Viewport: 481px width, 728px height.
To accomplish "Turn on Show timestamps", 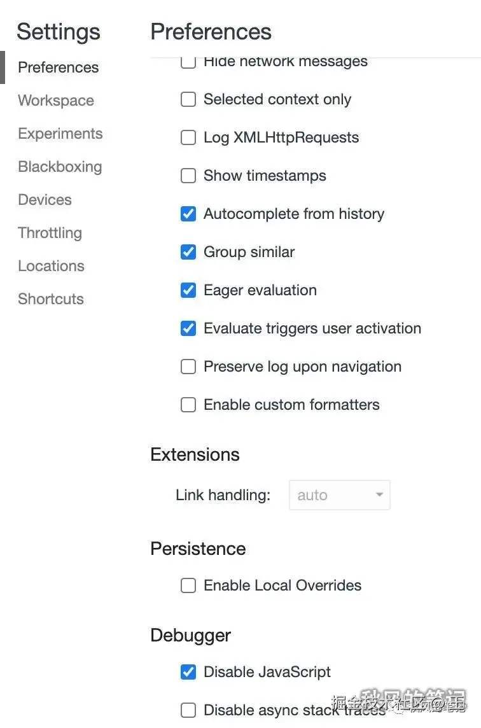I will tap(188, 176).
